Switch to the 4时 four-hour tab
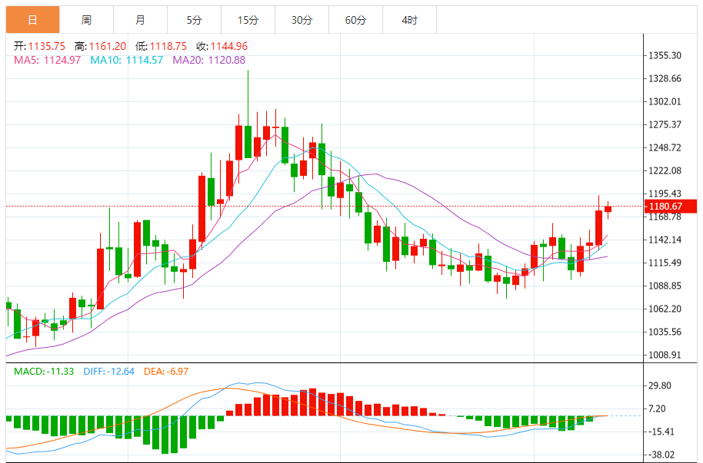 409,20
